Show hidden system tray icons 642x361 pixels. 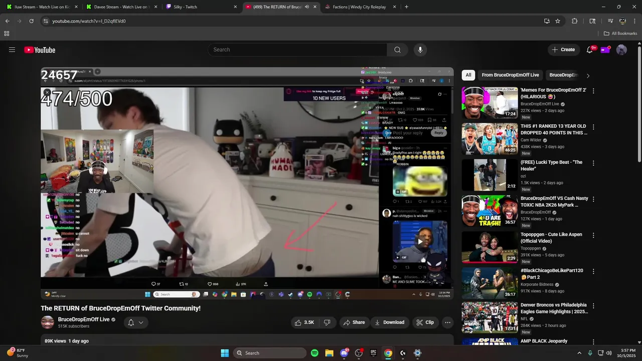[579, 353]
